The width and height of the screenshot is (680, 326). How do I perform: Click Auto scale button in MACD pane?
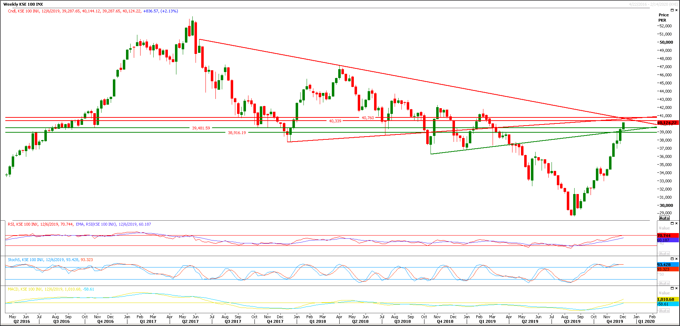tap(664, 311)
